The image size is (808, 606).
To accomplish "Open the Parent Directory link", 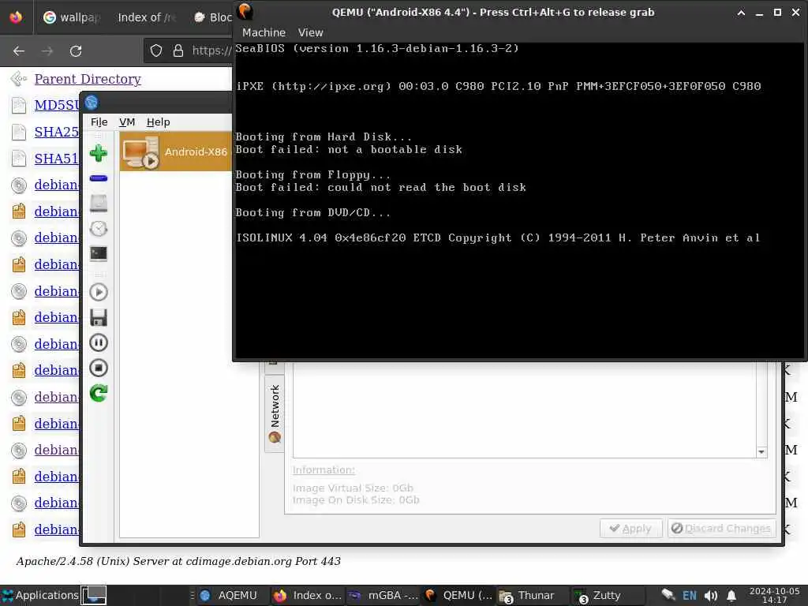I will click(x=88, y=79).
